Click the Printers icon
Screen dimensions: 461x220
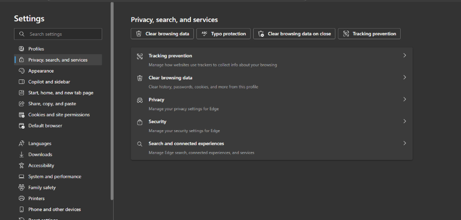[x=21, y=198]
